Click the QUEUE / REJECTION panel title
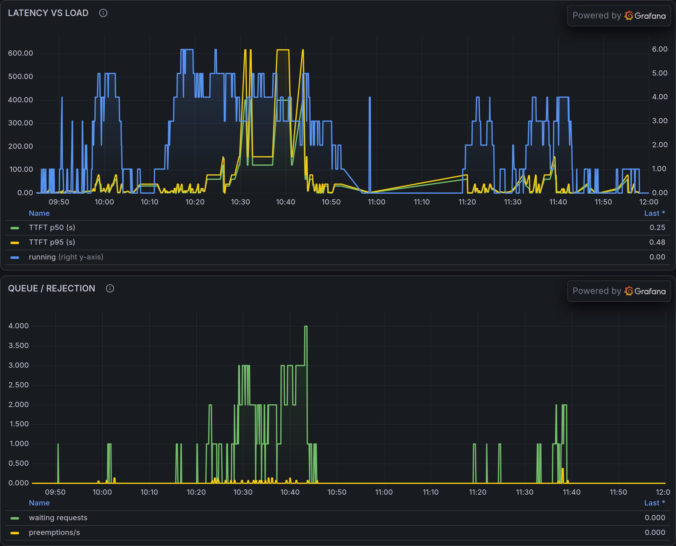Viewport: 676px width, 546px height. click(x=52, y=288)
